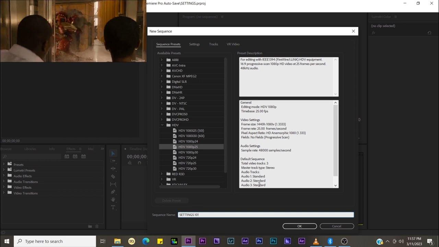Toggle YUV Effects filter badge
This screenshot has height=247, width=439.
(x=83, y=156)
